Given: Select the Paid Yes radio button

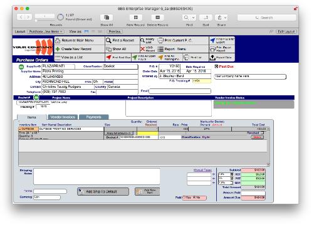Looking at the screenshot, I should 184,198.
